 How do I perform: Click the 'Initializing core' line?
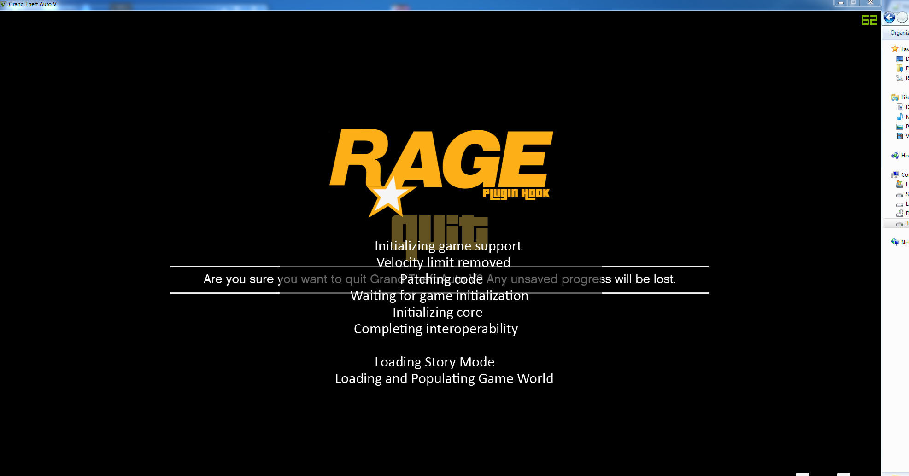click(437, 312)
